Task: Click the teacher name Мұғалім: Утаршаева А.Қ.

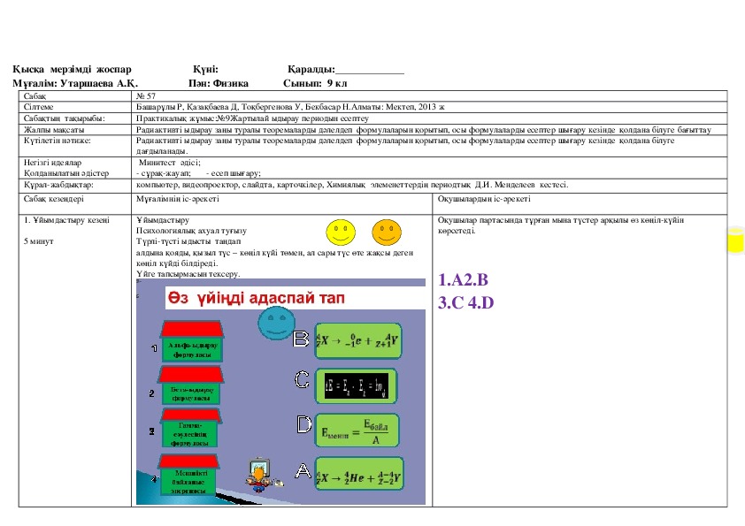Action: [x=75, y=83]
